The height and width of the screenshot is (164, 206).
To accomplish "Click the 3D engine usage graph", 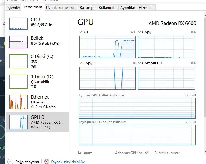I will tap(107, 47).
